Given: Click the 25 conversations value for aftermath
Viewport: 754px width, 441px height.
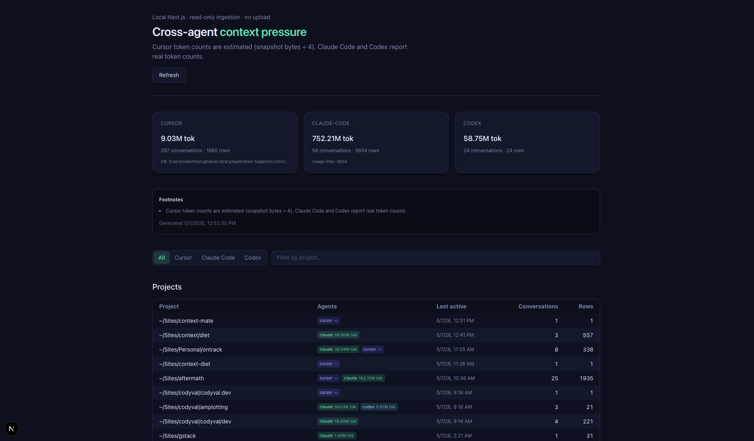Looking at the screenshot, I should (555, 378).
